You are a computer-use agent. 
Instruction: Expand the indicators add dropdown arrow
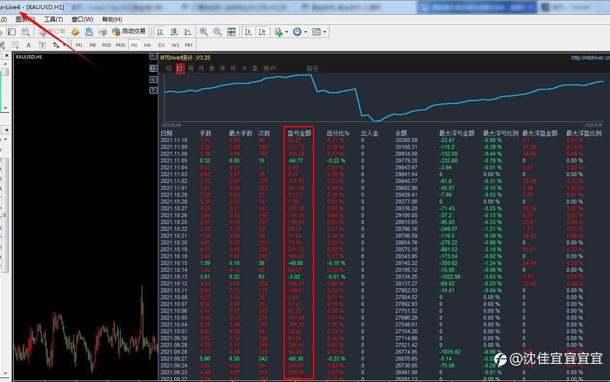[x=286, y=32]
